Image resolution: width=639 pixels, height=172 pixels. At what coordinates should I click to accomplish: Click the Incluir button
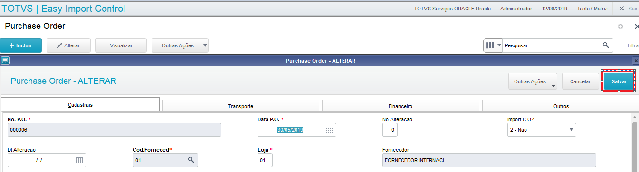[21, 45]
